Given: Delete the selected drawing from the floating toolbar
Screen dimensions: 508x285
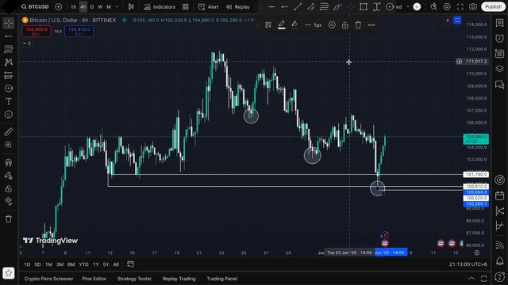Looking at the screenshot, I should coord(358,25).
